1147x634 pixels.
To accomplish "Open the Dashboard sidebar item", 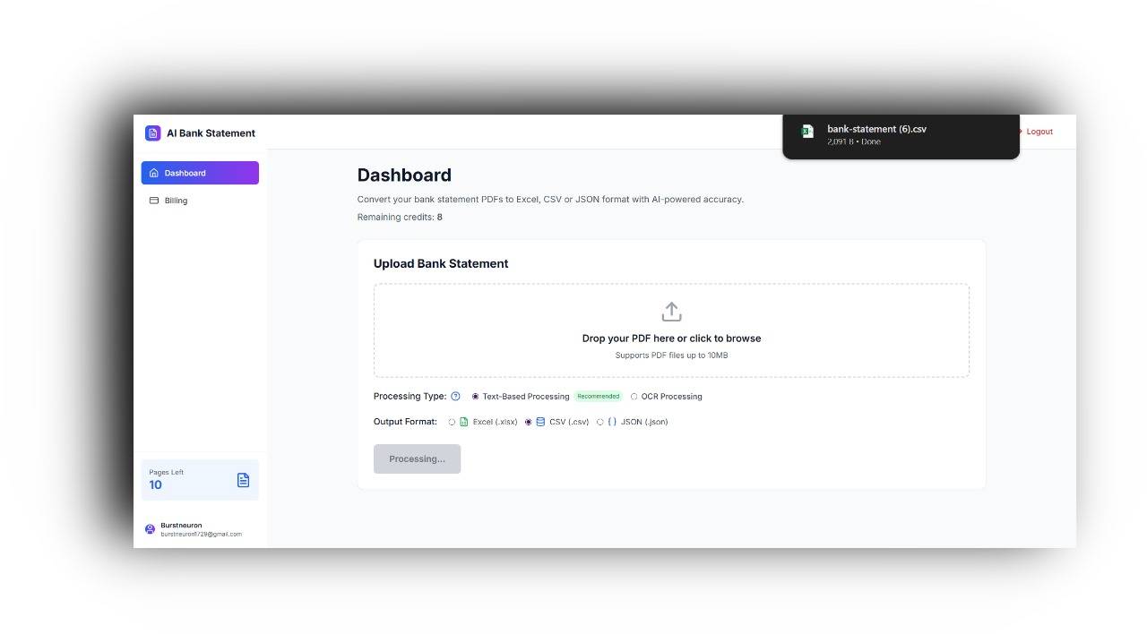I will pyautogui.click(x=200, y=173).
